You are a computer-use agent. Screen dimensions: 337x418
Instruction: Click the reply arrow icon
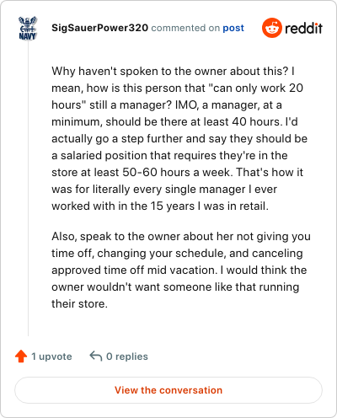96,356
